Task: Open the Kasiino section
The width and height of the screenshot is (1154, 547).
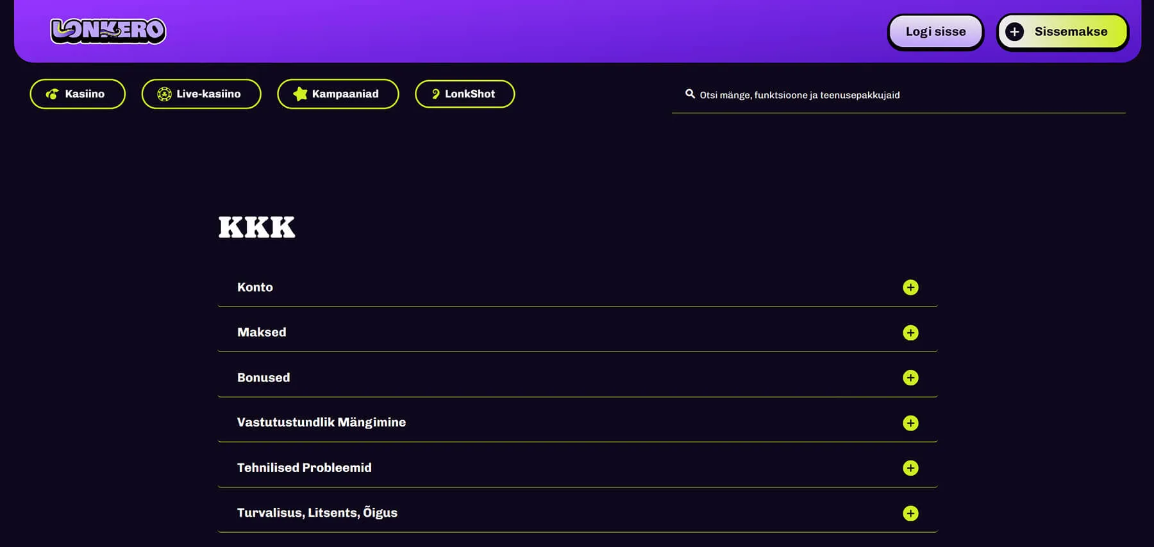Action: (78, 94)
